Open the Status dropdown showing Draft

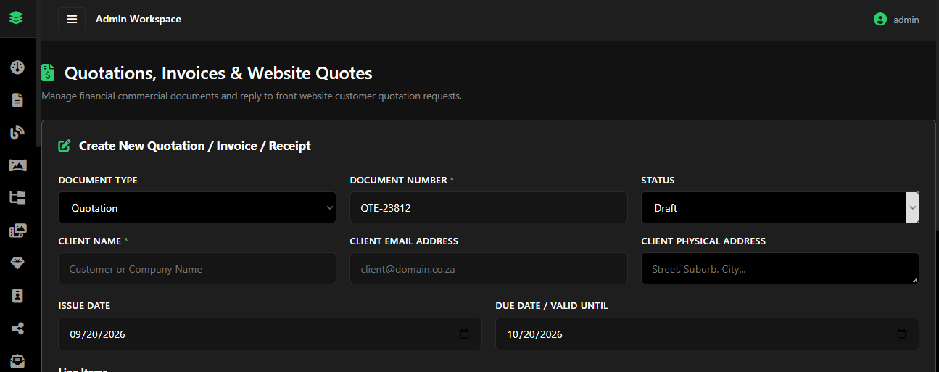pyautogui.click(x=780, y=207)
